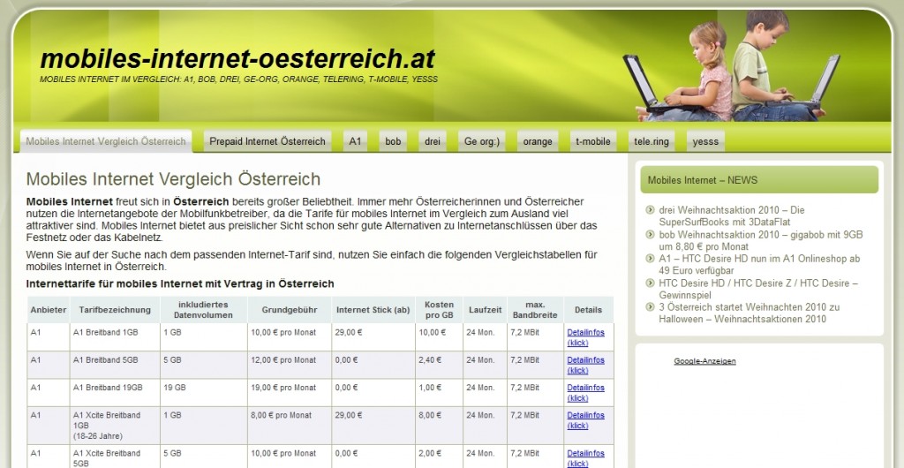The width and height of the screenshot is (904, 468).
Task: Click the inkludiertes Datenvolumen column header
Action: pyautogui.click(x=204, y=310)
